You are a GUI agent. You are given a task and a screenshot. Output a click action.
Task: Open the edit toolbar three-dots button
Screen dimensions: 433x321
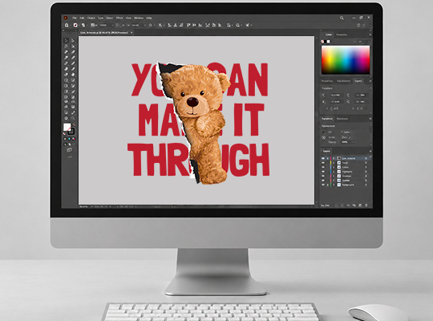[x=69, y=156]
